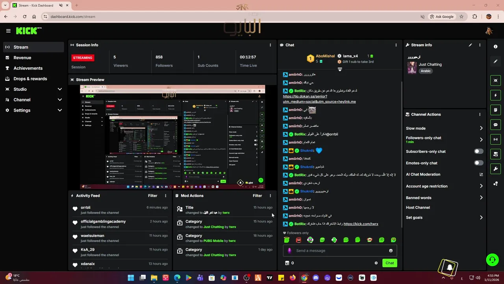
Task: Click Host Channel action
Action: point(418,207)
